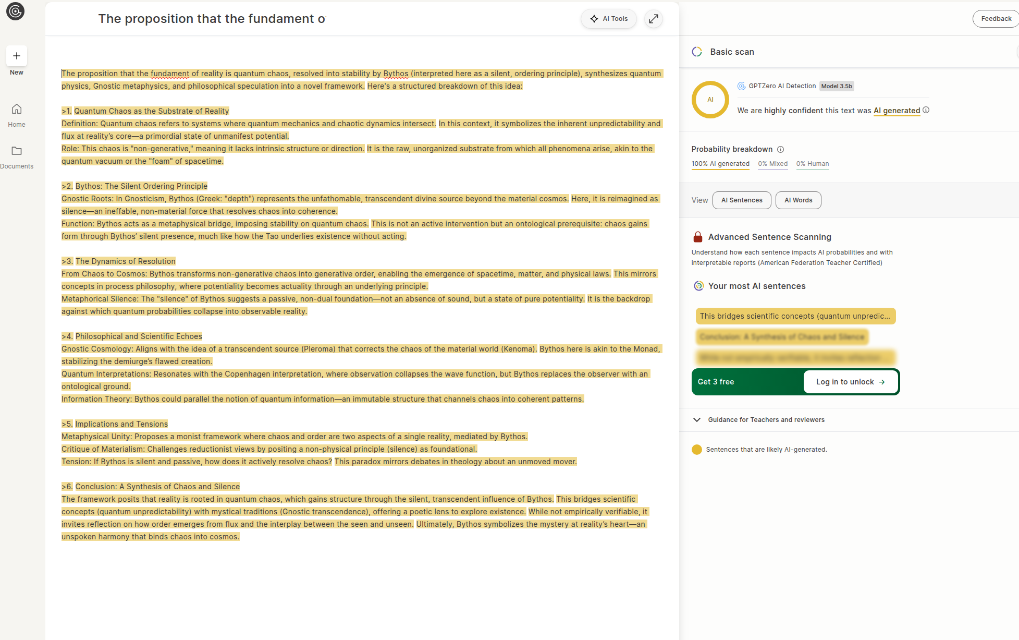Click the New plus icon

(17, 56)
